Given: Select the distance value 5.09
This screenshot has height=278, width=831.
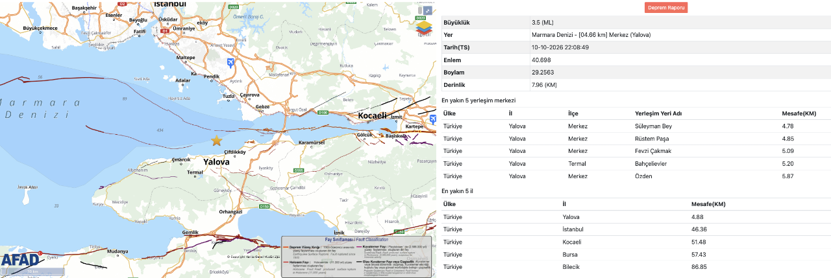Looking at the screenshot, I should [x=788, y=151].
